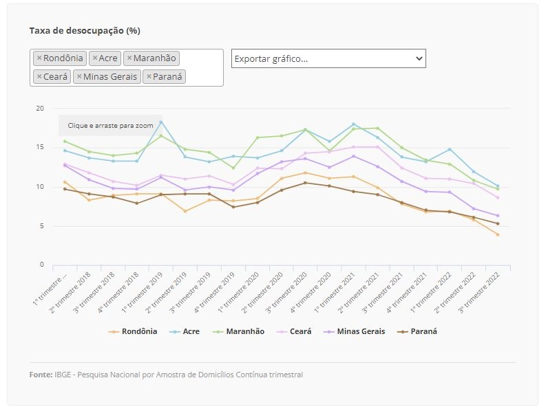Toggle Rondônia series in the legend
Screen dimensions: 546x411
[139, 331]
